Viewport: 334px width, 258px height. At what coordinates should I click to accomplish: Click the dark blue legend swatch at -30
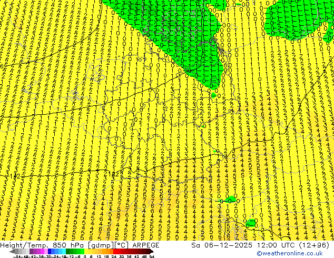(50, 251)
